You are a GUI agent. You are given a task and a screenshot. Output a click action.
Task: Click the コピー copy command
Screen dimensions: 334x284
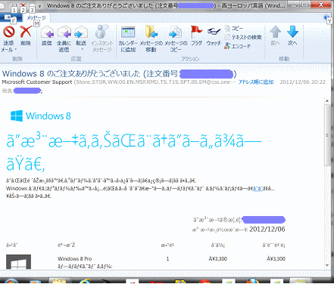tap(234, 28)
